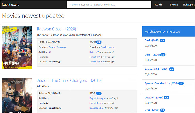The width and height of the screenshot is (195, 113).
Task: Open the Itaewon Class poster thumbnail
Action: click(x=17, y=47)
